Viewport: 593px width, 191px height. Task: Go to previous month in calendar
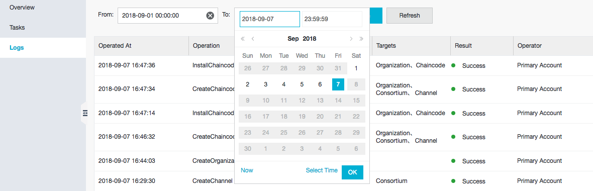coord(253,39)
